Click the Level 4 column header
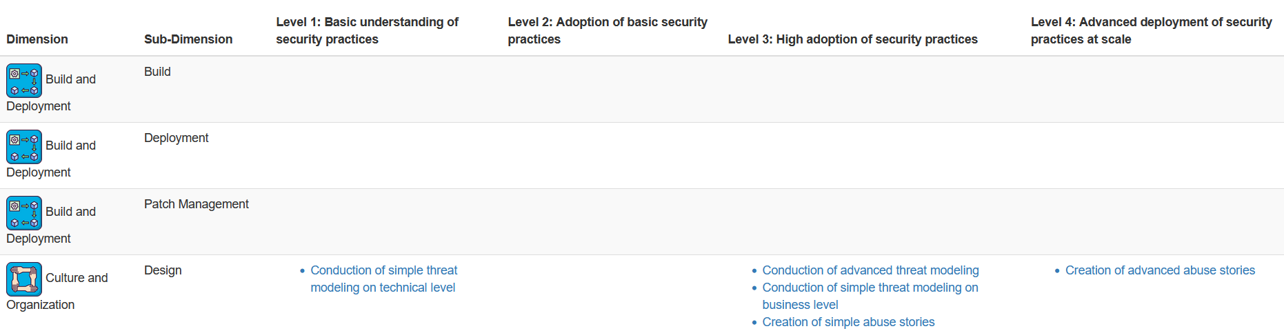The height and width of the screenshot is (331, 1284). 1151,30
